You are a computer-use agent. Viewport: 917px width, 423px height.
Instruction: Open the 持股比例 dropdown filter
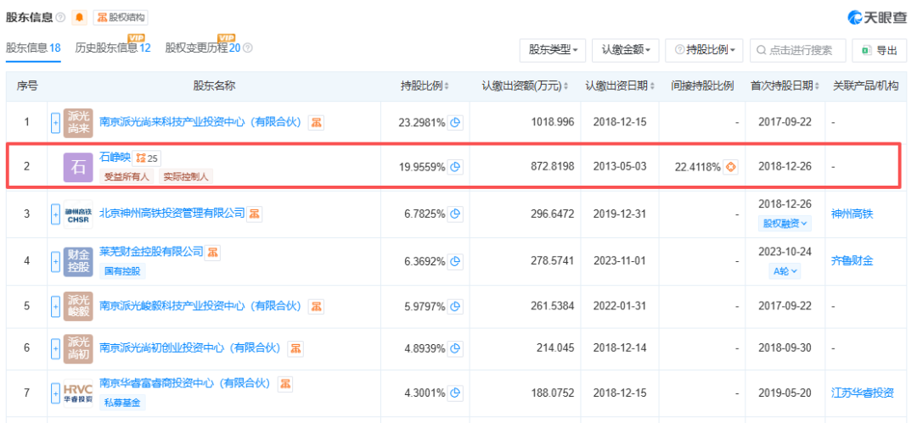pos(704,50)
